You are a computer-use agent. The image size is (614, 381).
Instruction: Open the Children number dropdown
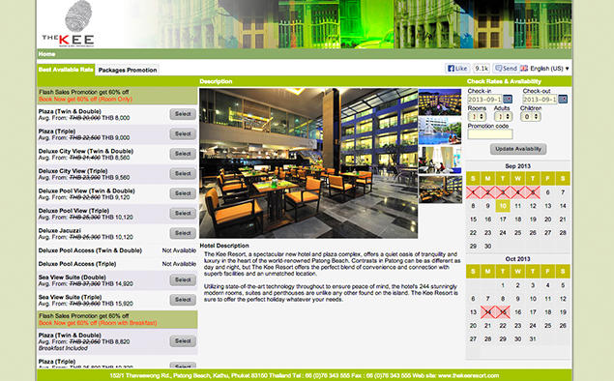click(531, 117)
